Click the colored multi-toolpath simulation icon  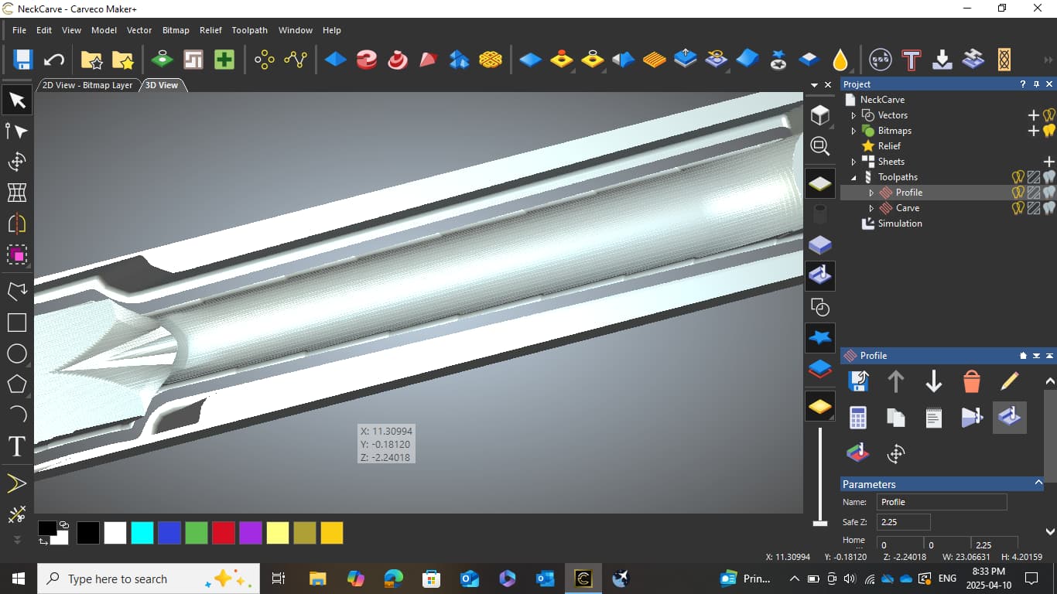click(858, 454)
